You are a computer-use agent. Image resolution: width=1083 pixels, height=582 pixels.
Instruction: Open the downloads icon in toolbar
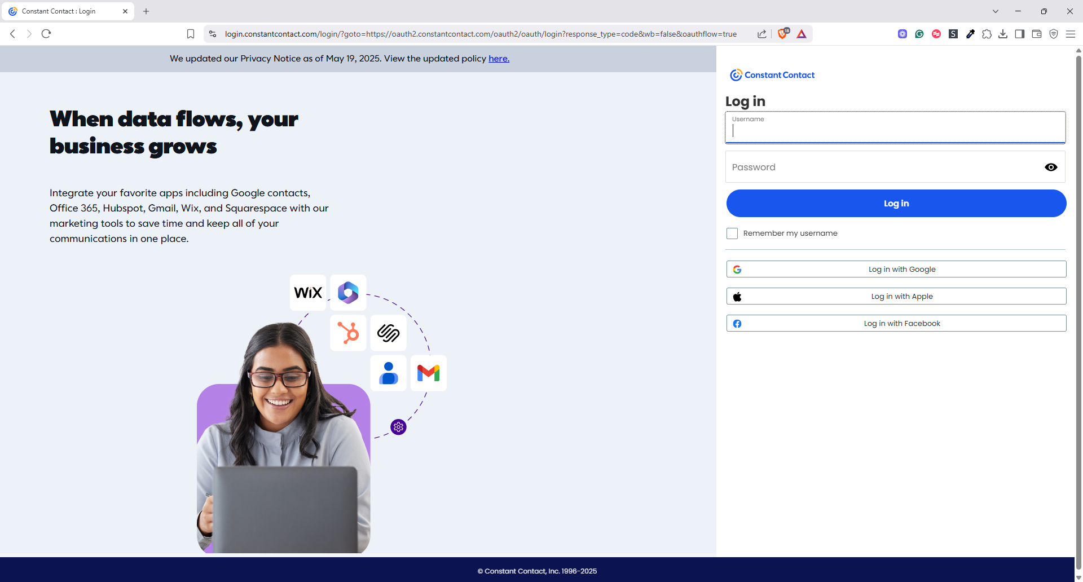point(1003,34)
